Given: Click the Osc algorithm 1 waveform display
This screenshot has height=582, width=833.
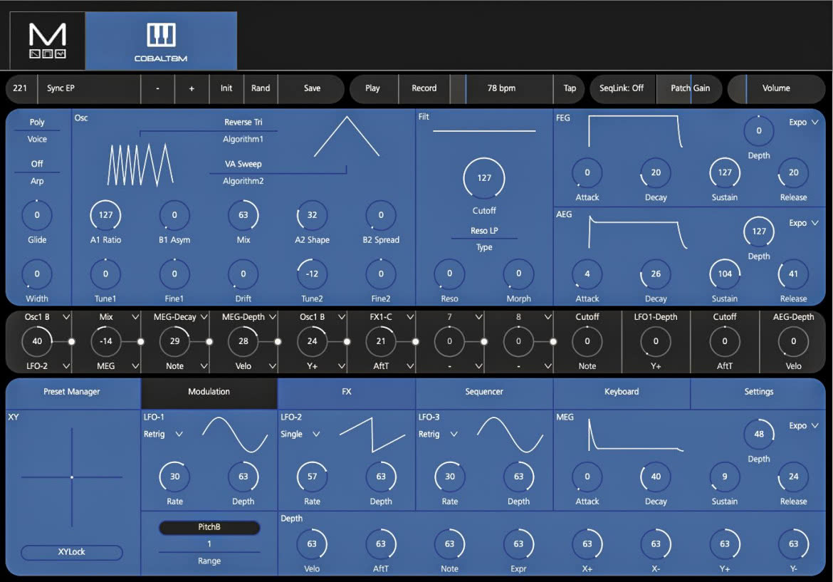Looking at the screenshot, I should pos(140,165).
